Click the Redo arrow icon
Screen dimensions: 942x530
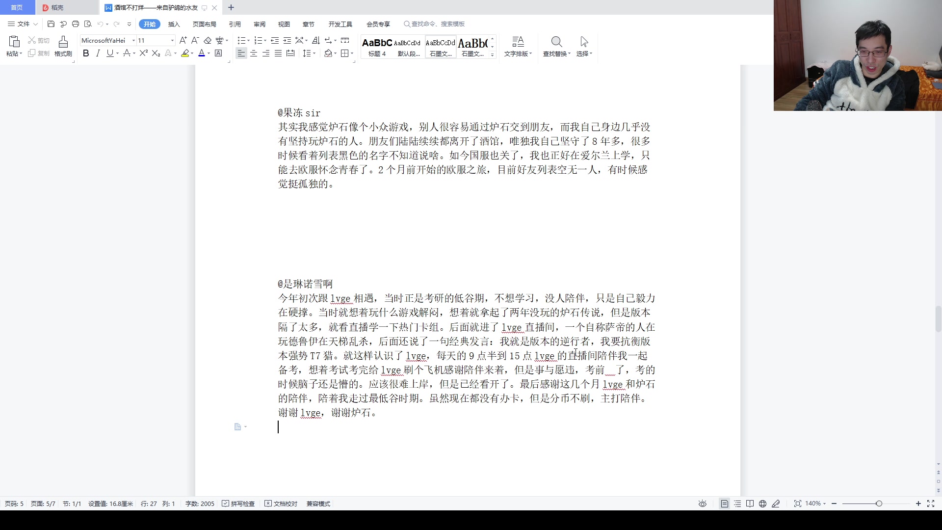click(x=117, y=24)
